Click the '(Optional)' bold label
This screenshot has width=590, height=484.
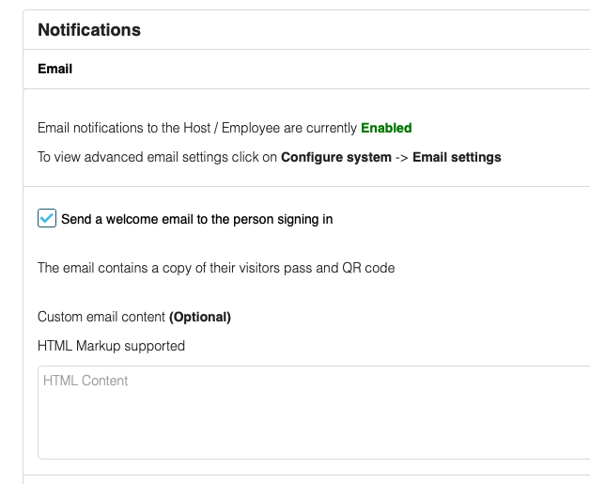click(200, 317)
